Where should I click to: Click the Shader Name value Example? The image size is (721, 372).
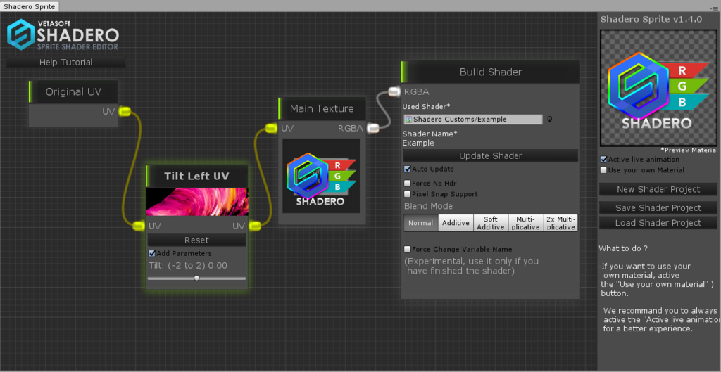(418, 143)
